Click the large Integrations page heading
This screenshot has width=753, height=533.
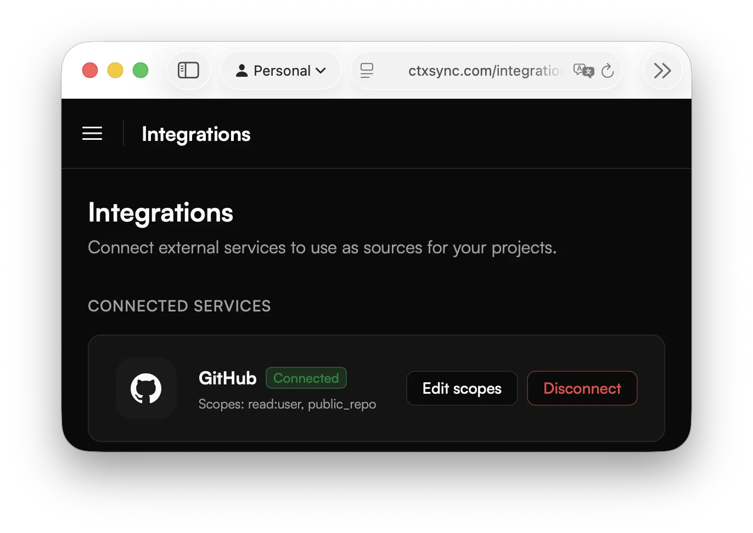[161, 213]
